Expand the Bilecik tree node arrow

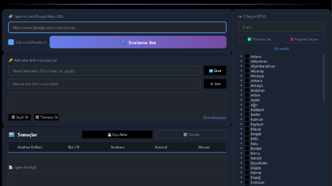coord(241,129)
